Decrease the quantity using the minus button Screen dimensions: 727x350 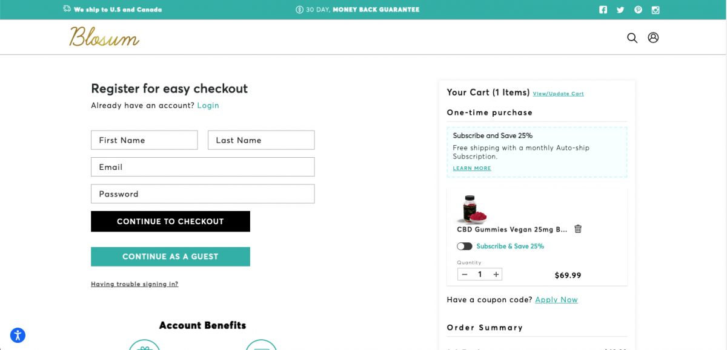coord(464,274)
